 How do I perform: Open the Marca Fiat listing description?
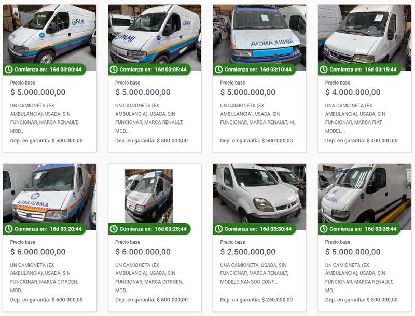coord(355,118)
